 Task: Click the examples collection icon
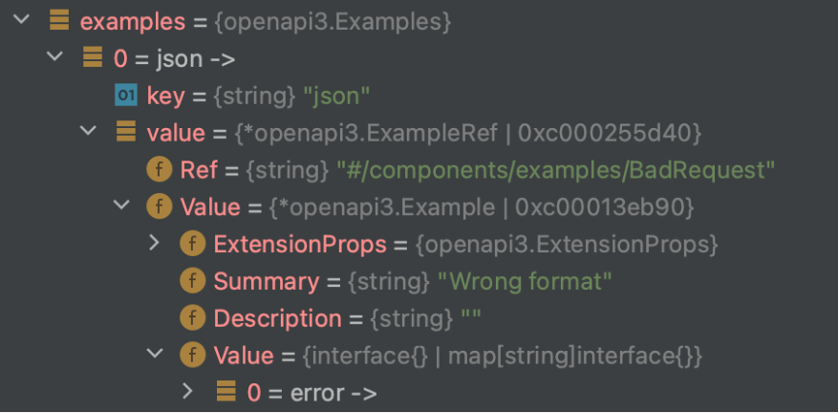coord(59,20)
